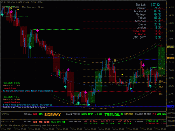Click the blue dot near the 17 Jun 02:00 green box
Viewport: 175px width, 131px height.
pos(136,82)
